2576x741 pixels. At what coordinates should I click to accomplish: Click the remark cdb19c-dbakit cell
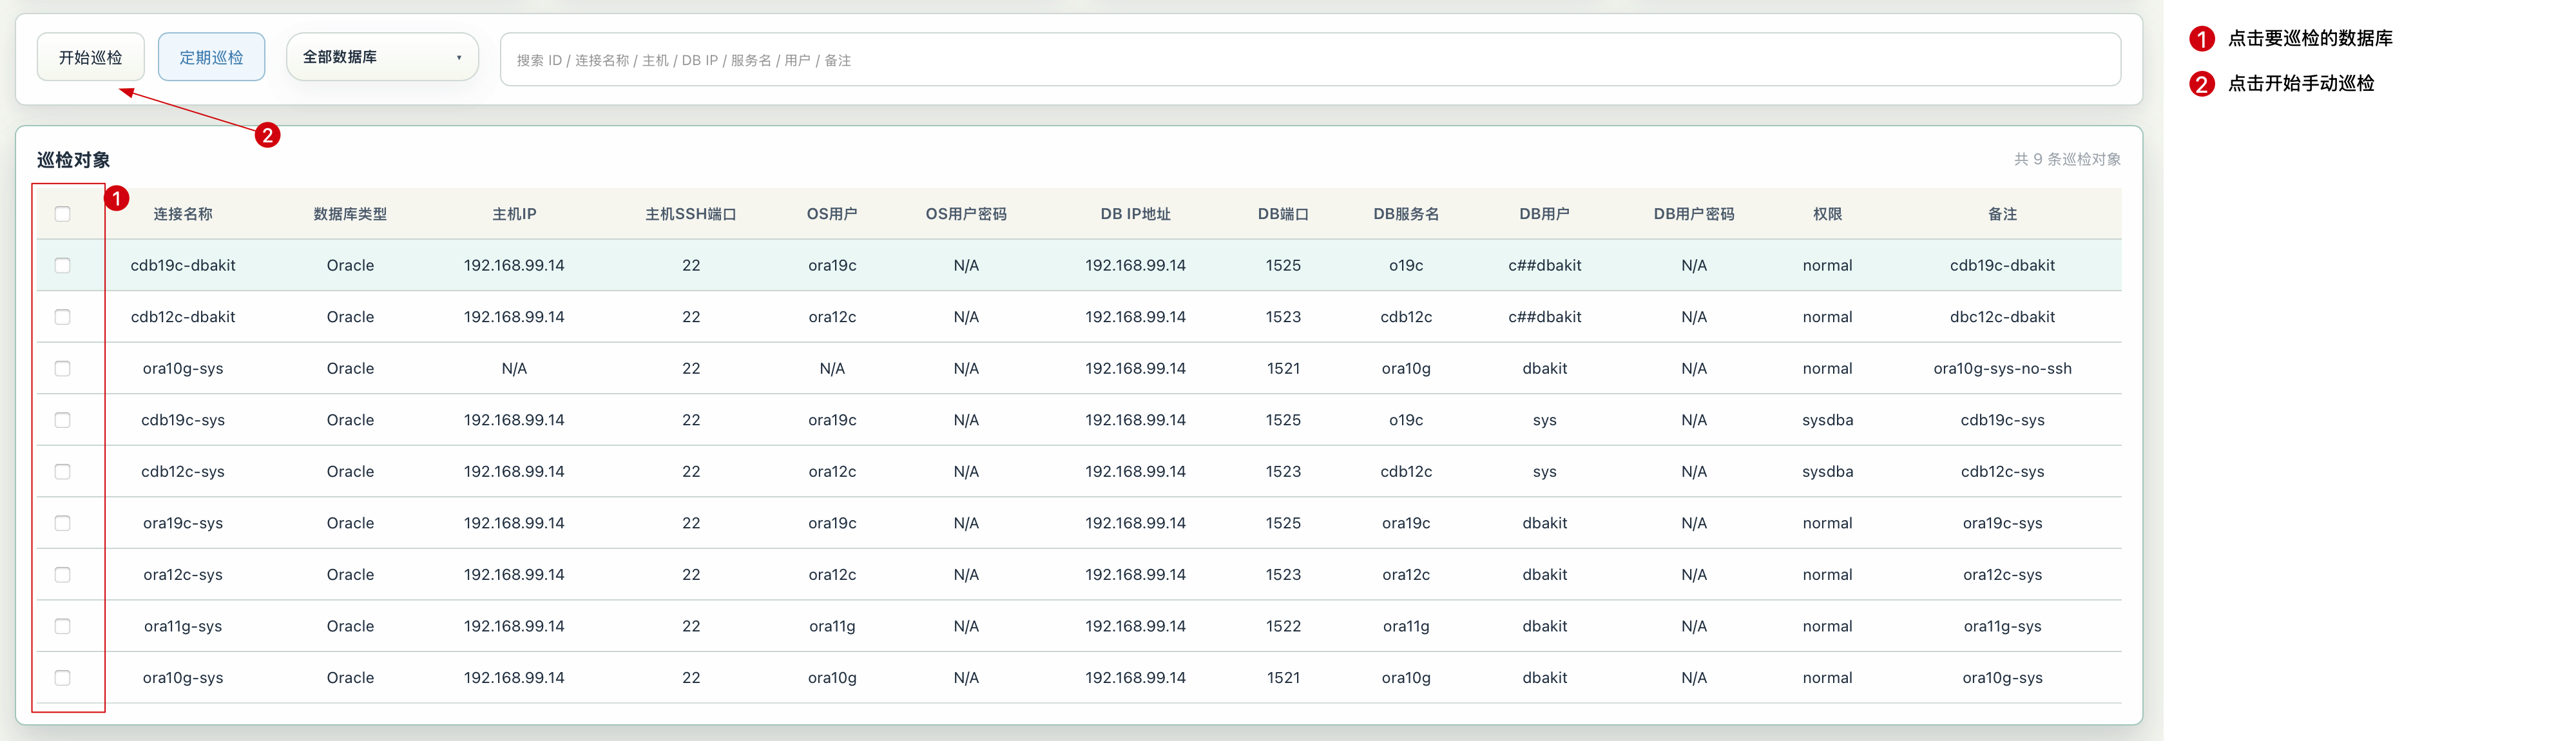click(2002, 265)
